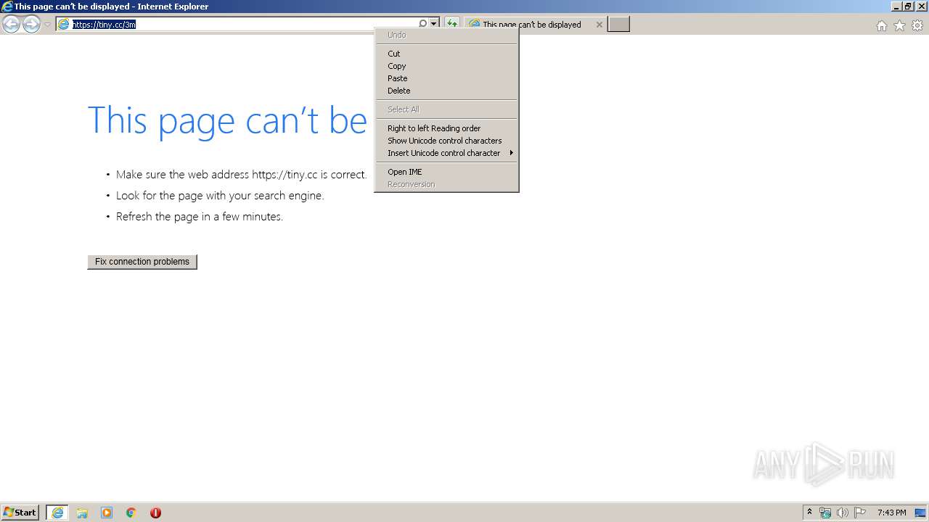Choose Delete from the context menu
The image size is (929, 522).
[446, 91]
